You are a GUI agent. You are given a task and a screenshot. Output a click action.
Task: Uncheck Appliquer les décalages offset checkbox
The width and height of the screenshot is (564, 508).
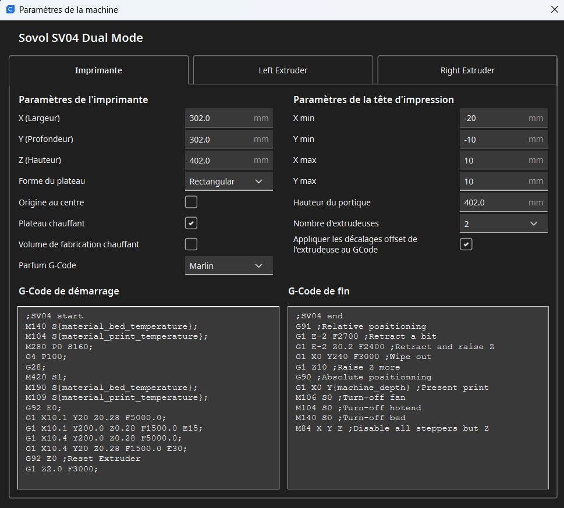466,244
